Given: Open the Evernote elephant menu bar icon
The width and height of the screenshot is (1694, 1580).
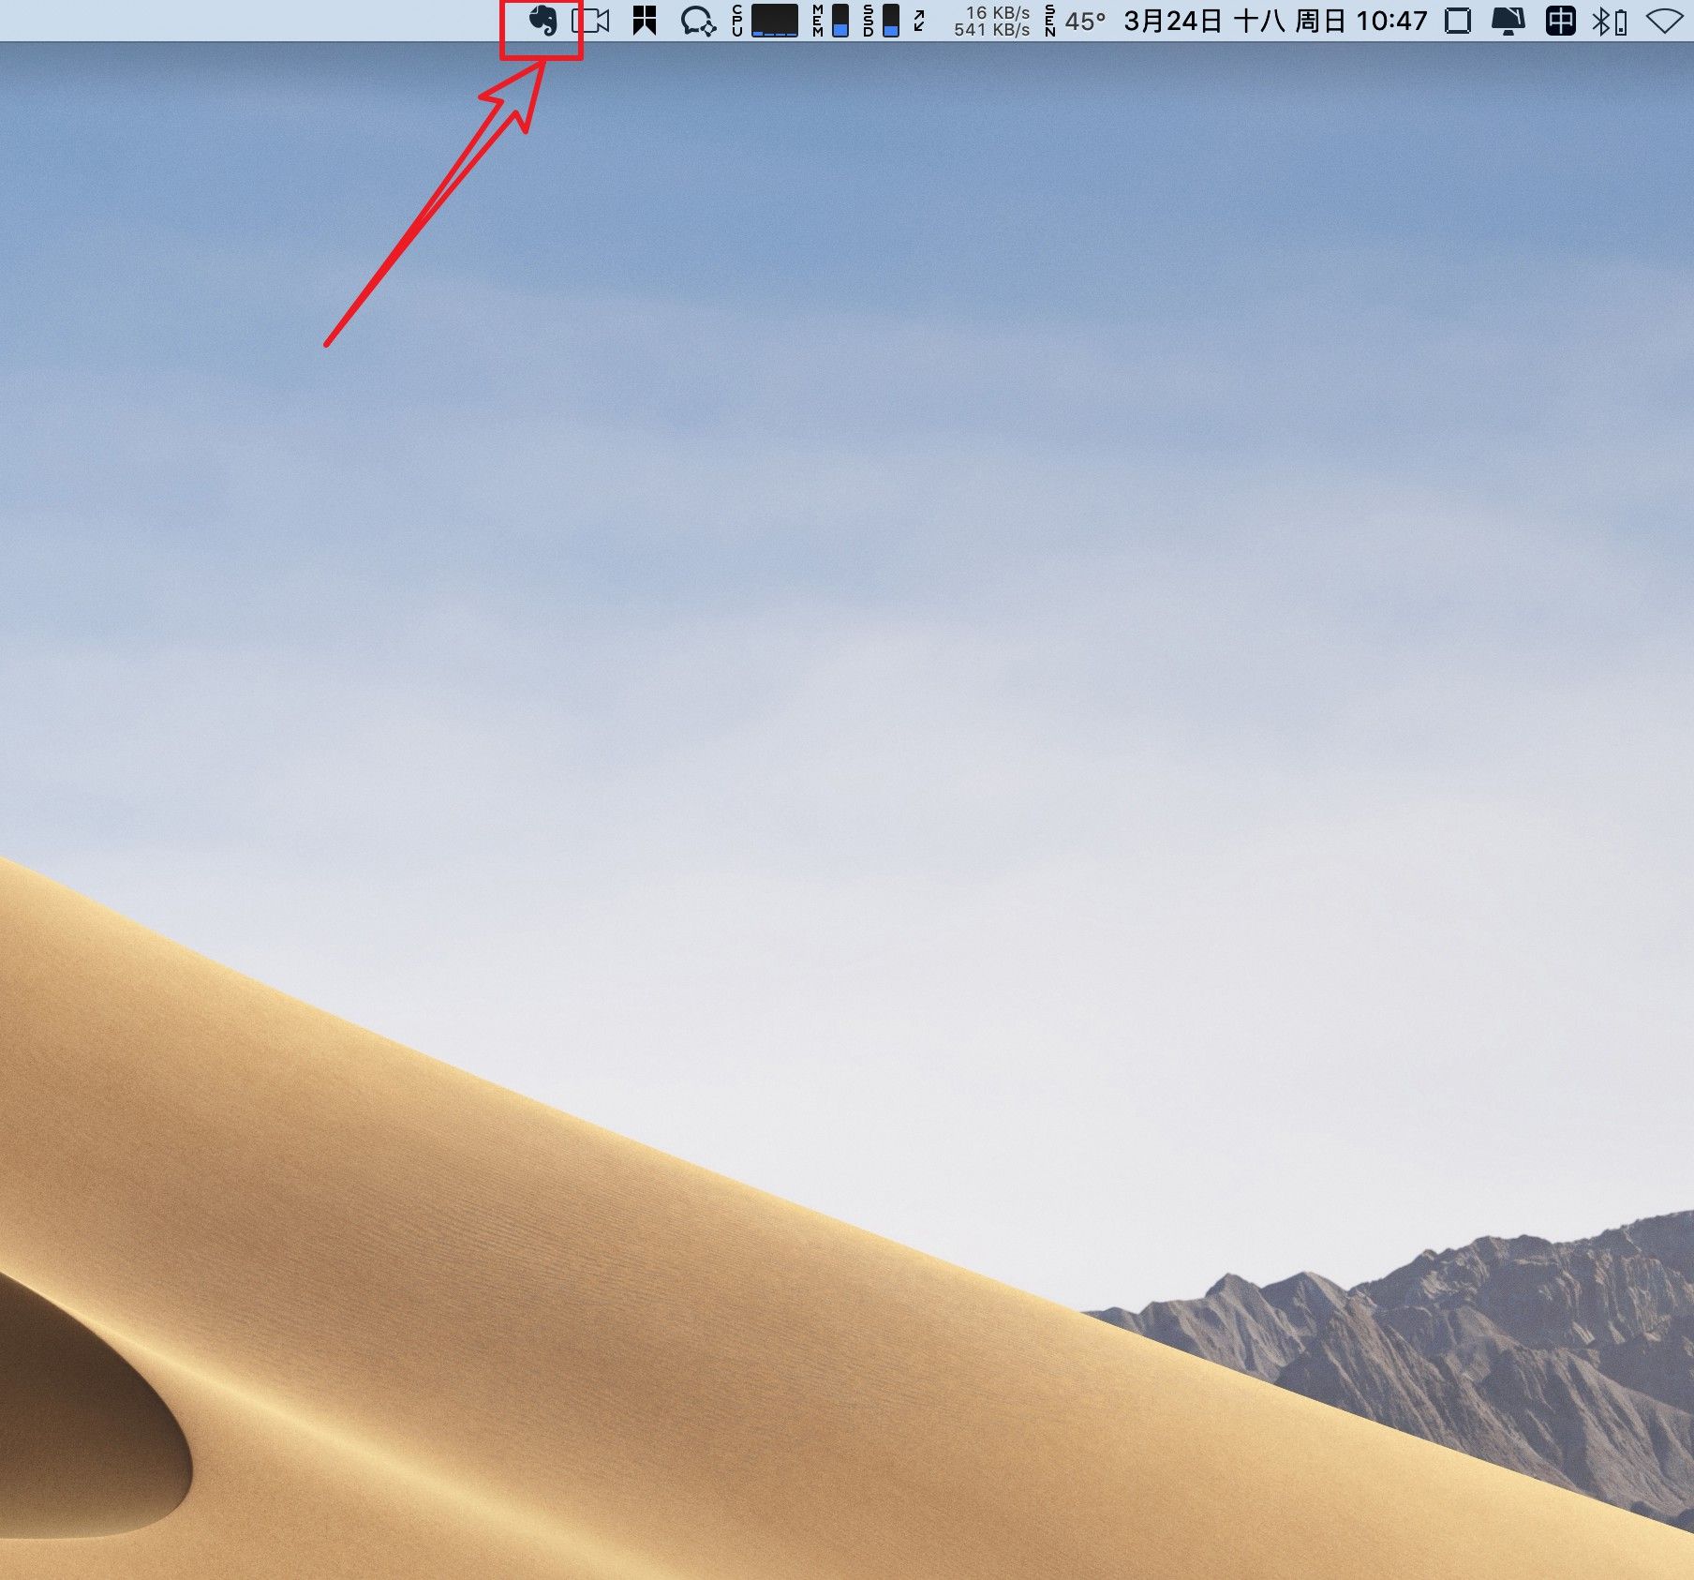Looking at the screenshot, I should tap(542, 21).
